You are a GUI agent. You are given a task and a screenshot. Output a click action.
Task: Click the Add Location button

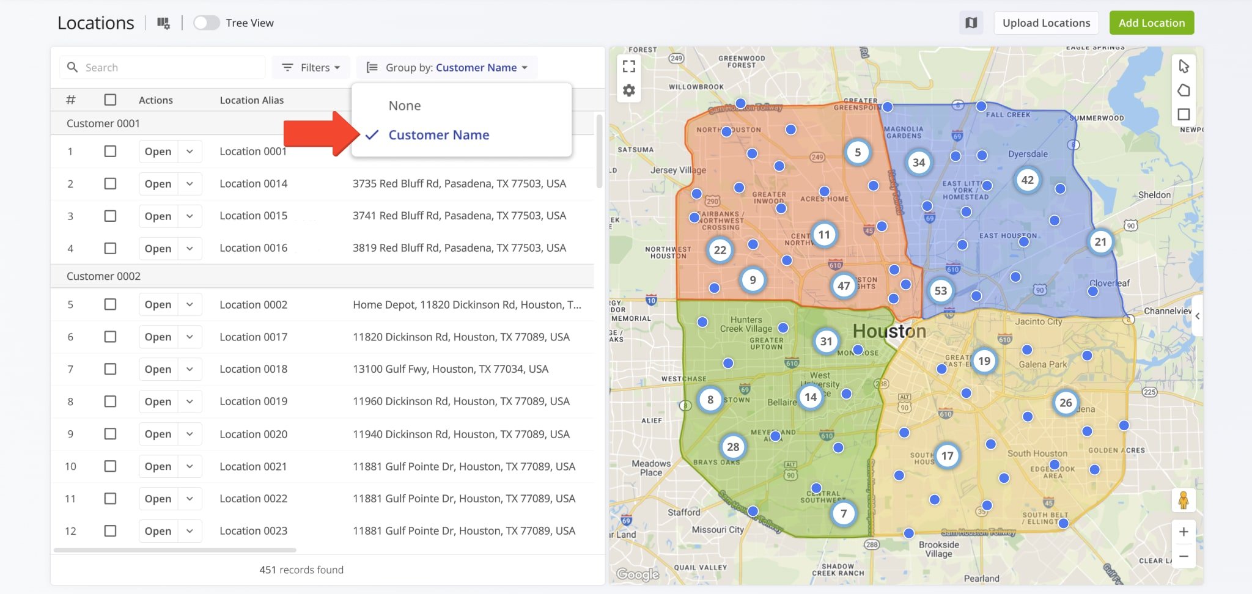pyautogui.click(x=1151, y=23)
